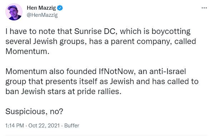Screen dimensions: 213x136
Task: Click the blue verified checkmark badge
Action: [x=60, y=8]
